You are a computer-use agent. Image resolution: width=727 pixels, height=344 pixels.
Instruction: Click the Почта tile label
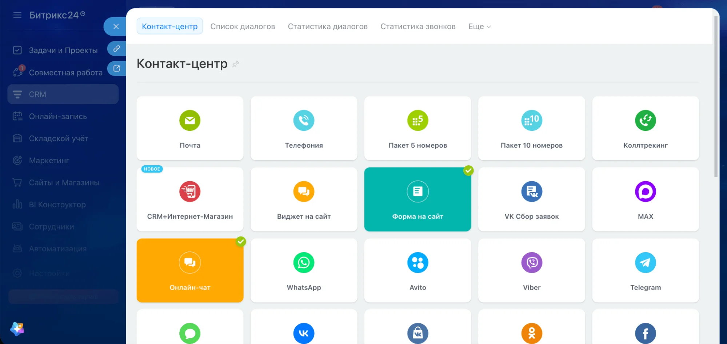[190, 145]
